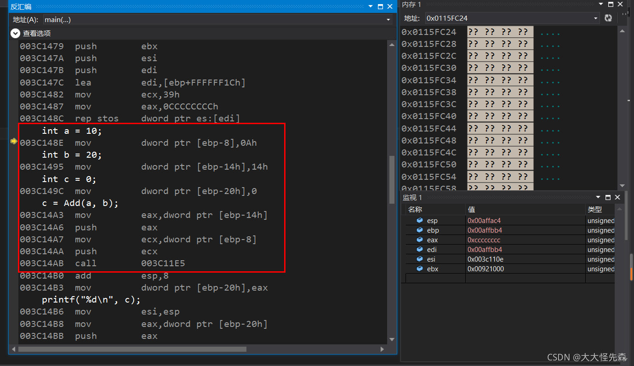Click the 类型 column header

pos(594,209)
